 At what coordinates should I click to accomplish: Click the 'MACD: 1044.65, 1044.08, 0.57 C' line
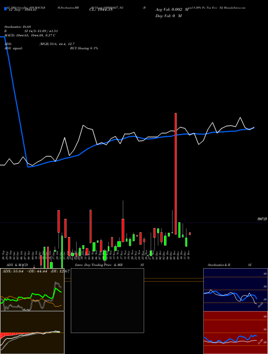(x=30, y=35)
